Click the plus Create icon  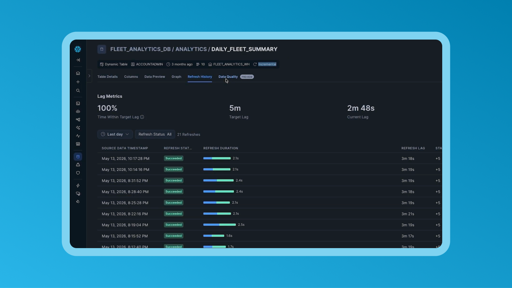point(78,82)
